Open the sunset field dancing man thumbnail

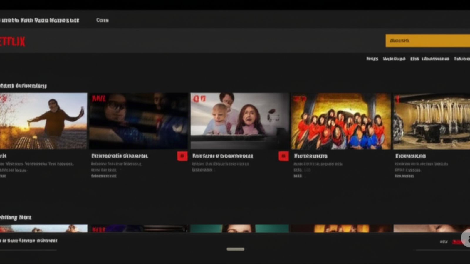click(43, 121)
